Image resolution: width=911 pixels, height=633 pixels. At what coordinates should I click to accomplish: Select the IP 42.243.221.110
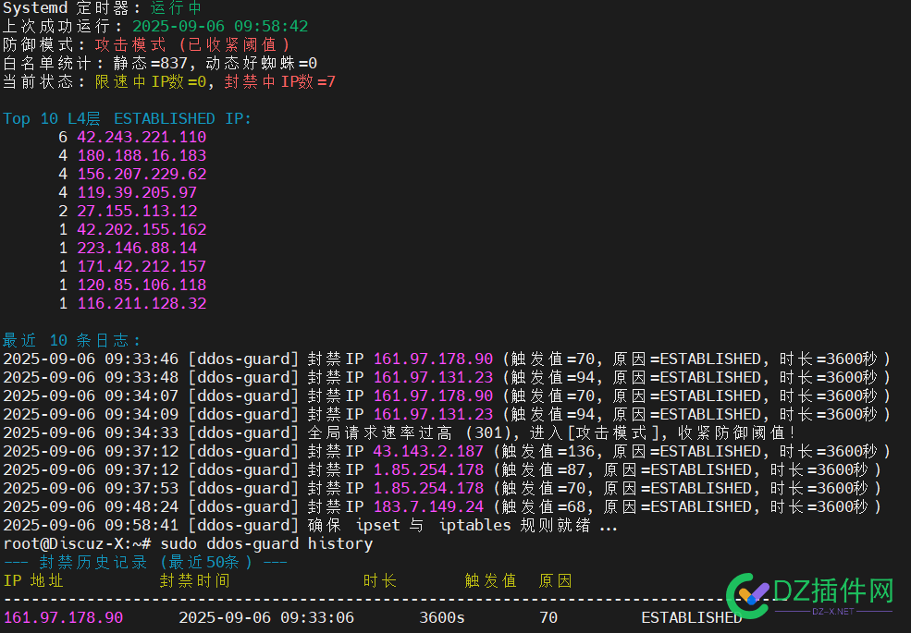pos(142,137)
